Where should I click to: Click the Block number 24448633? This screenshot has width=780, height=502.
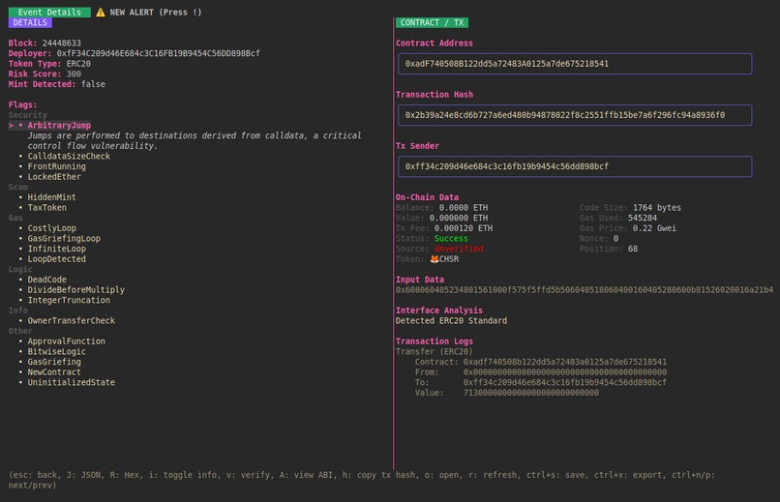[x=61, y=44]
